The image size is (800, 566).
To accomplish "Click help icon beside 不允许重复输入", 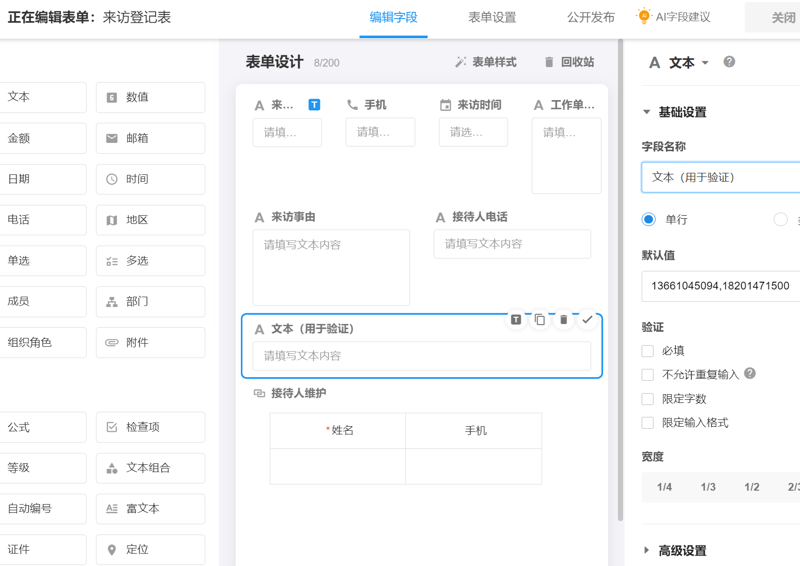I will (750, 373).
